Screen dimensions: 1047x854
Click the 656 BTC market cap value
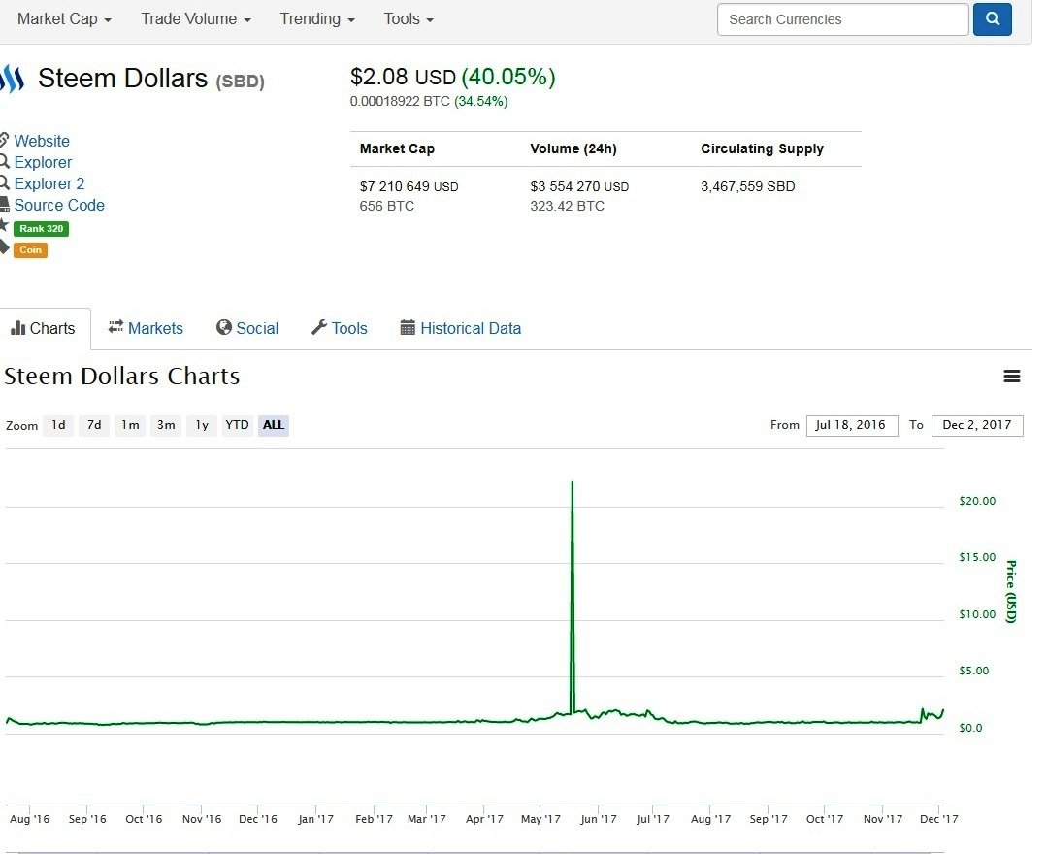386,207
